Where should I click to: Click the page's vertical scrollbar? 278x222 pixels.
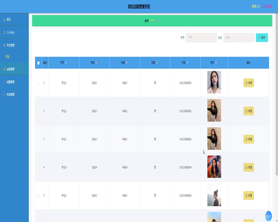click(x=276, y=94)
